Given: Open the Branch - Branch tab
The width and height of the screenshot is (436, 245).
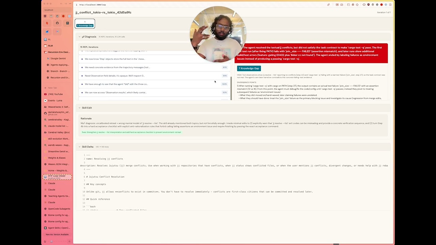Looking at the screenshot, I should coord(59,71).
